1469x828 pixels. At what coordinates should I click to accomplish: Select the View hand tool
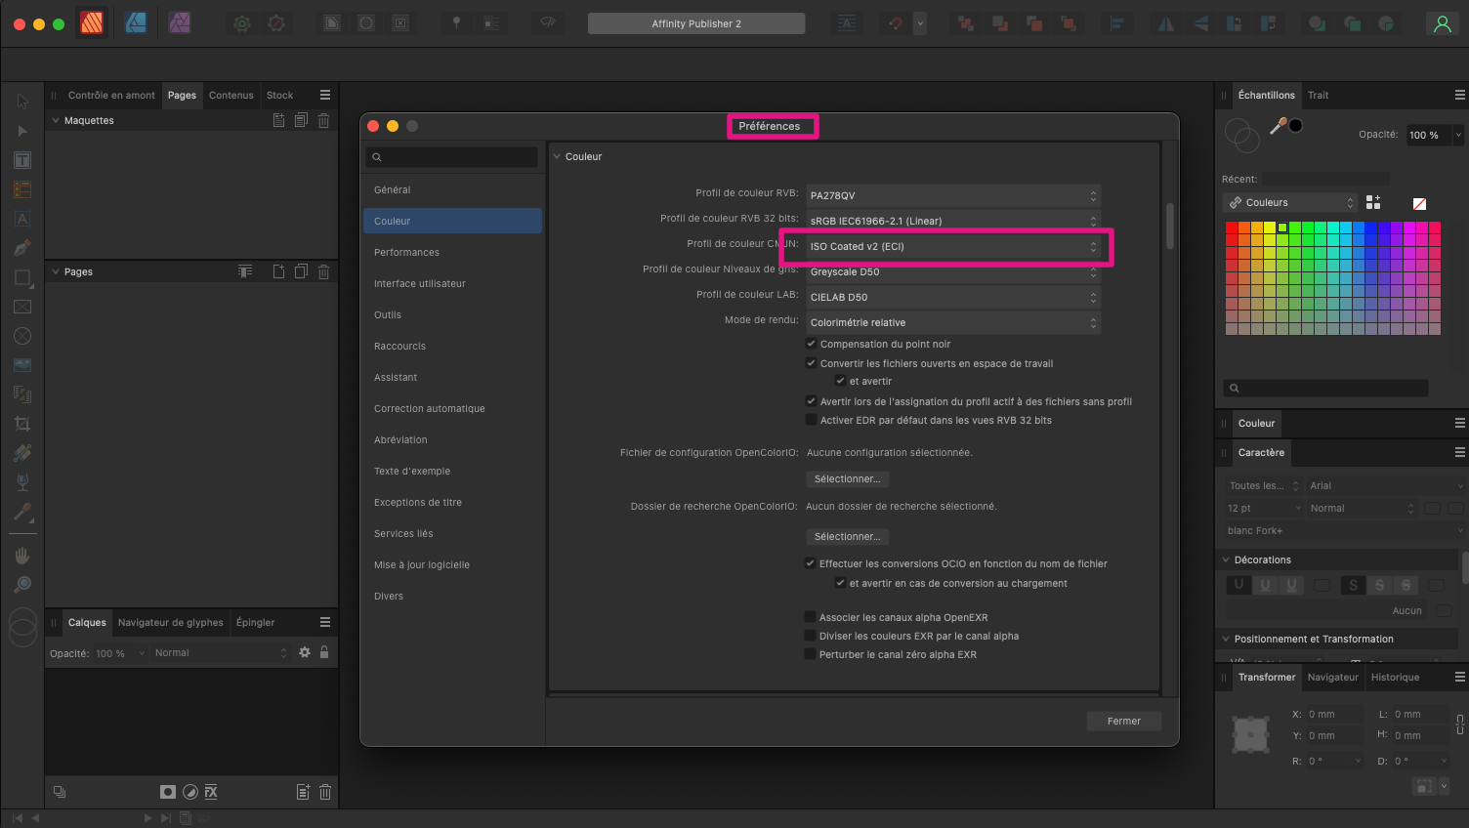coord(22,556)
